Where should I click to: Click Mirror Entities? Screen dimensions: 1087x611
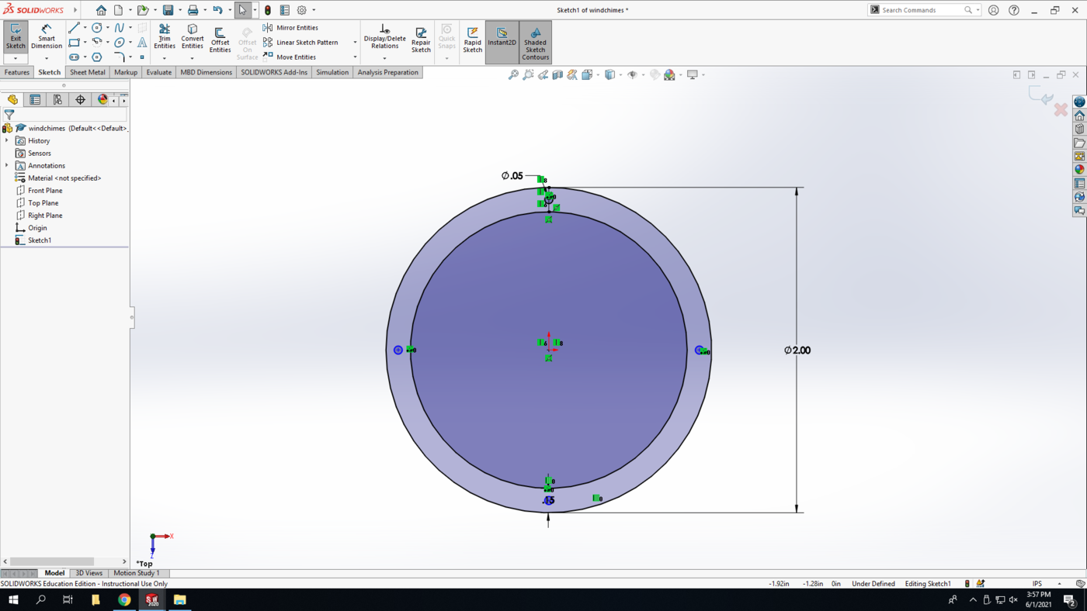tap(290, 28)
